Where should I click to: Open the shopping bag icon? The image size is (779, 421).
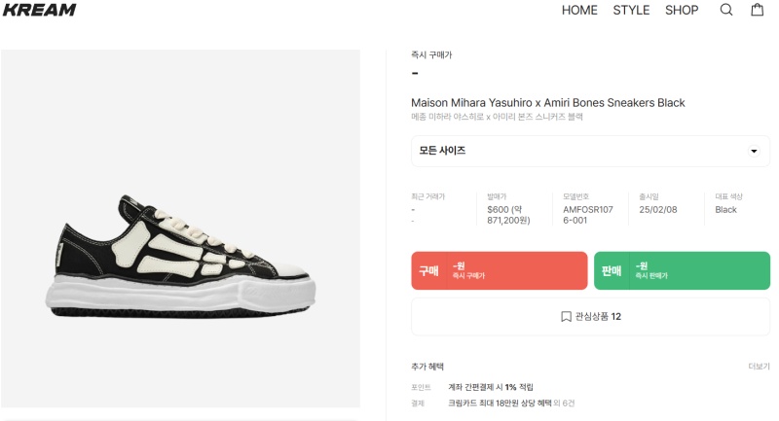(757, 10)
